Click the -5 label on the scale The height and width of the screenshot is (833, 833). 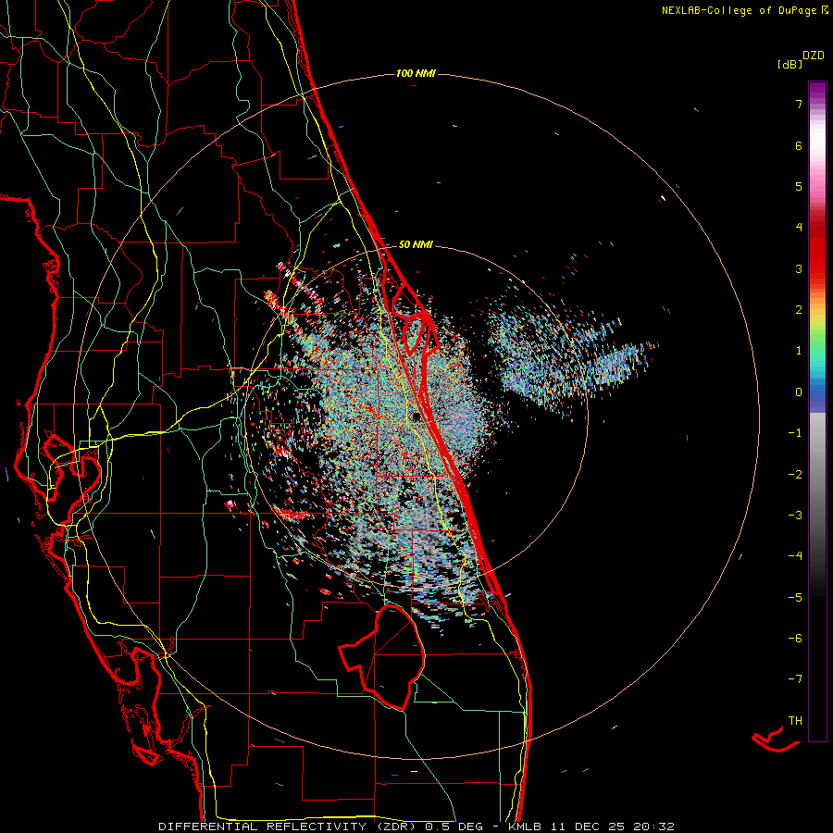coord(795,597)
